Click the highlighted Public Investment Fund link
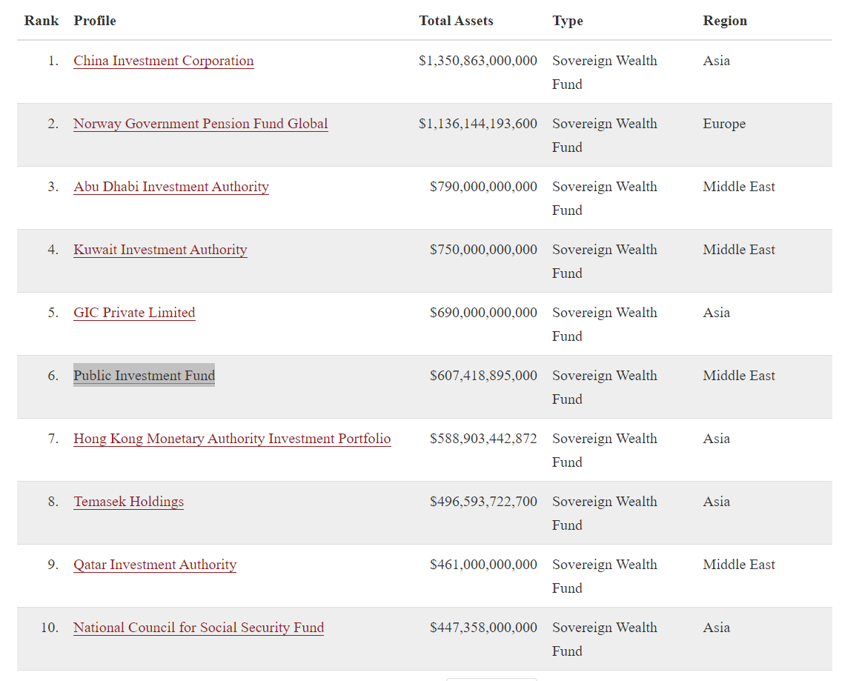The height and width of the screenshot is (681, 859). coord(144,376)
